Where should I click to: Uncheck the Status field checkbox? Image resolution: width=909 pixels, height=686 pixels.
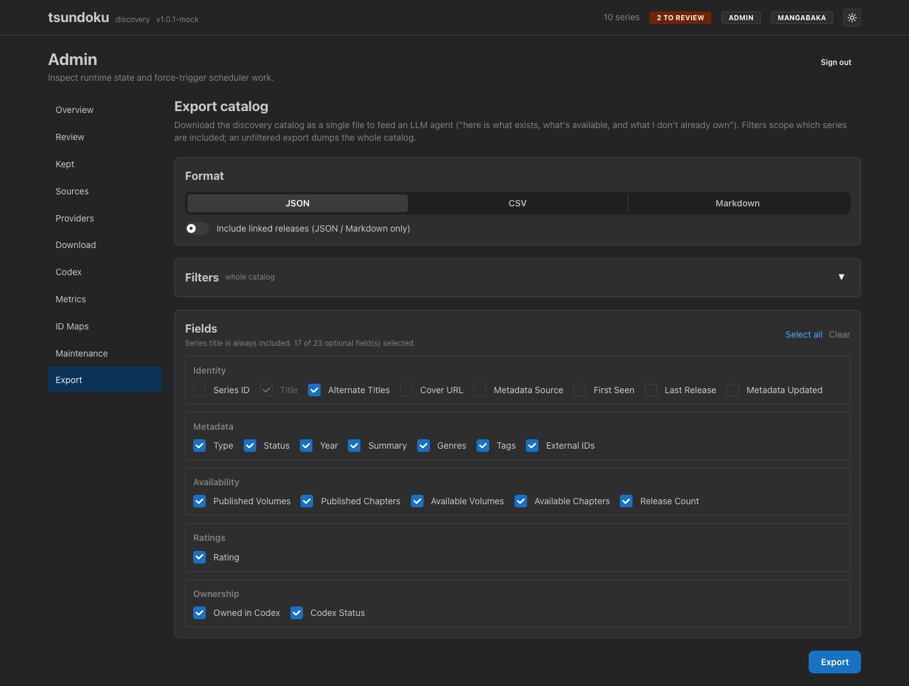(x=250, y=446)
